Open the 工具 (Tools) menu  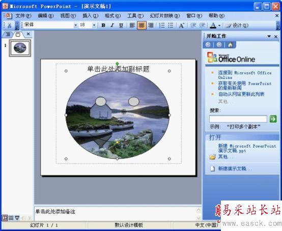click(135, 16)
